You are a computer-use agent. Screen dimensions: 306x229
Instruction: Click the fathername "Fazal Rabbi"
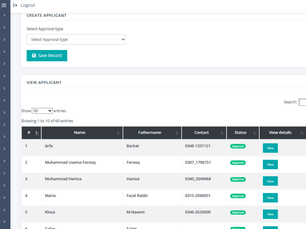(x=137, y=195)
